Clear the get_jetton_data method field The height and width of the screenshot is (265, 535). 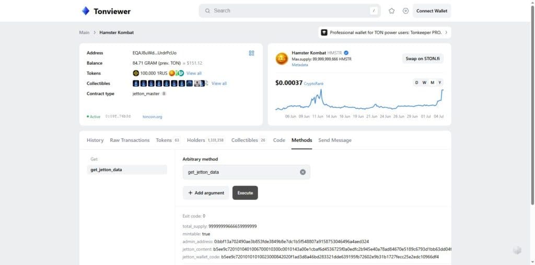pyautogui.click(x=303, y=172)
